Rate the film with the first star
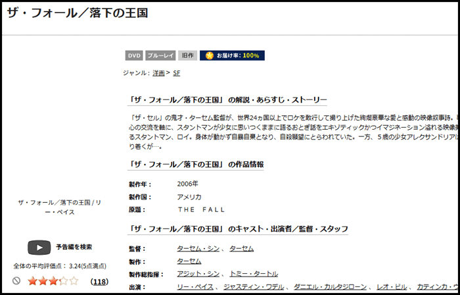Screen dimensions: 460x295 [x=32, y=281]
